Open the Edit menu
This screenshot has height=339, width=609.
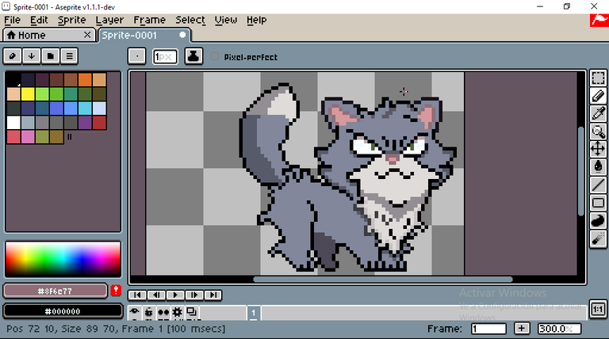(39, 20)
